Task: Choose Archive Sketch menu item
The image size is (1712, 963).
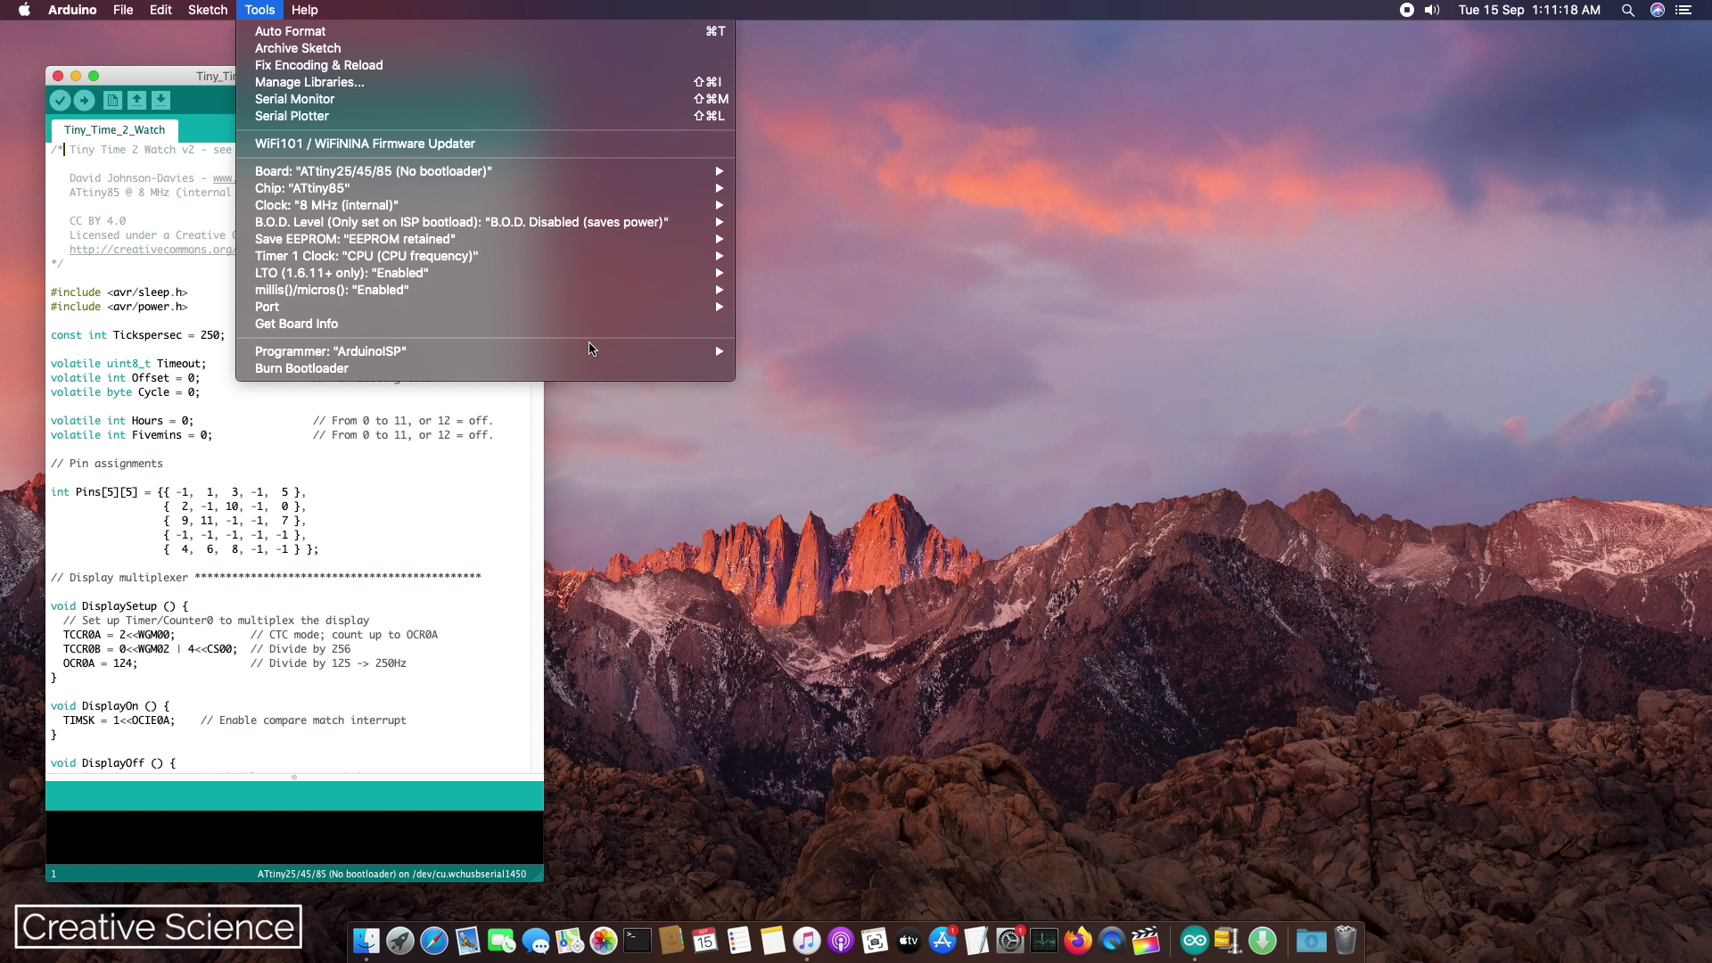Action: coord(486,48)
